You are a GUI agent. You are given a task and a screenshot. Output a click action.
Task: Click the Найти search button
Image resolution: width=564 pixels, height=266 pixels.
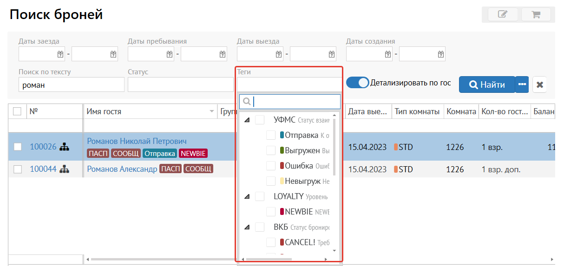click(487, 85)
